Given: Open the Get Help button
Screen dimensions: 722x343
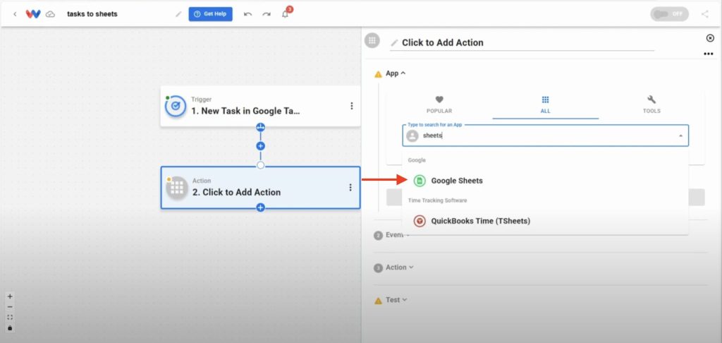Looking at the screenshot, I should (210, 14).
